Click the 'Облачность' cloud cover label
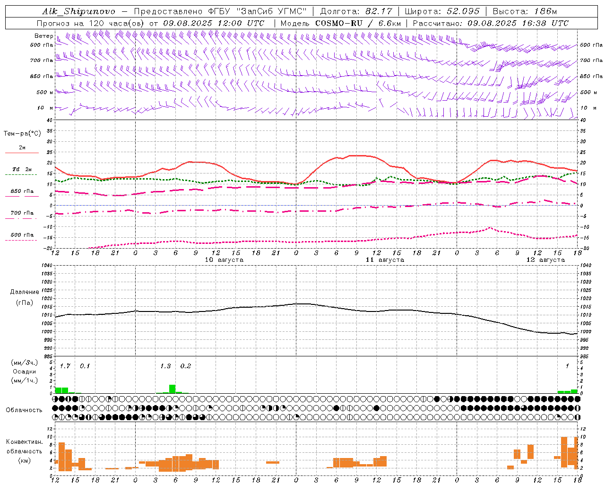The image size is (605, 484). 24,410
